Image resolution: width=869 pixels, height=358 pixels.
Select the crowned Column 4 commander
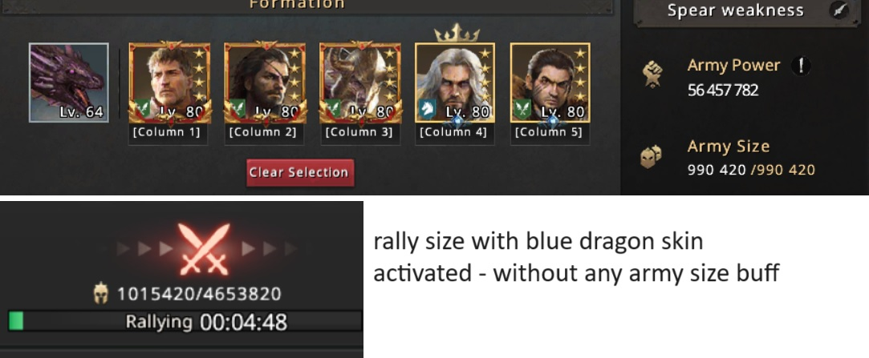click(x=455, y=82)
